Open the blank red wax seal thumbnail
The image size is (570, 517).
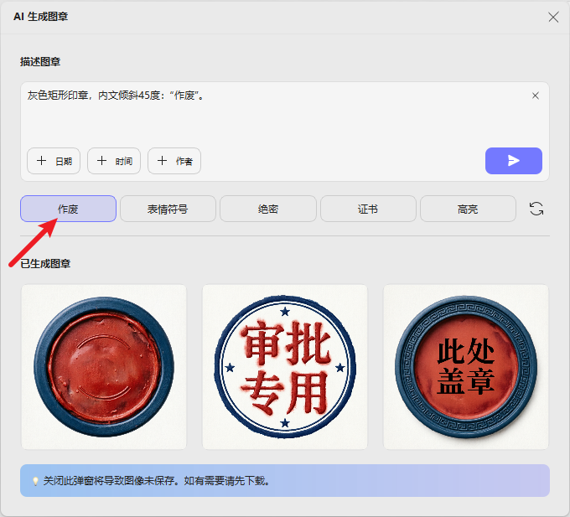coord(104,367)
